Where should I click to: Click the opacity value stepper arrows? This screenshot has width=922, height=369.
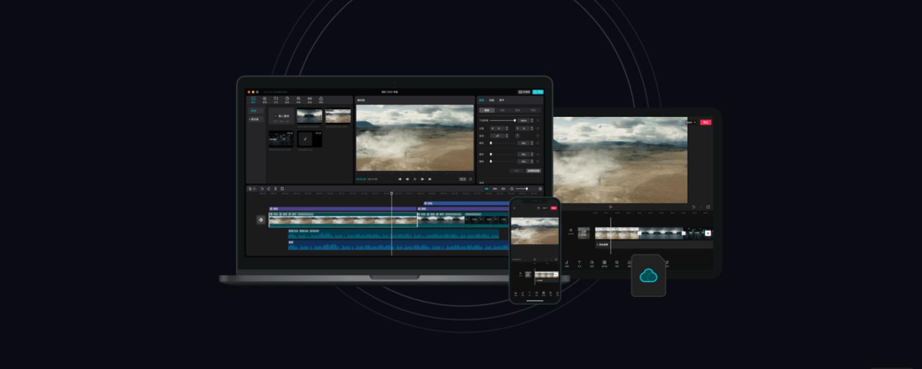(x=532, y=120)
